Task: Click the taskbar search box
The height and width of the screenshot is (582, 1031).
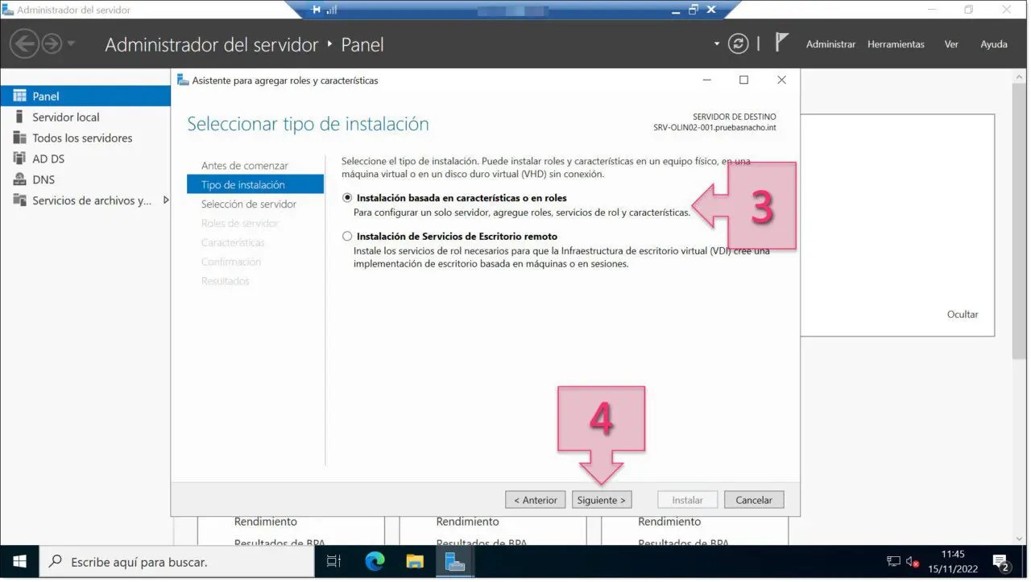Action: click(177, 562)
